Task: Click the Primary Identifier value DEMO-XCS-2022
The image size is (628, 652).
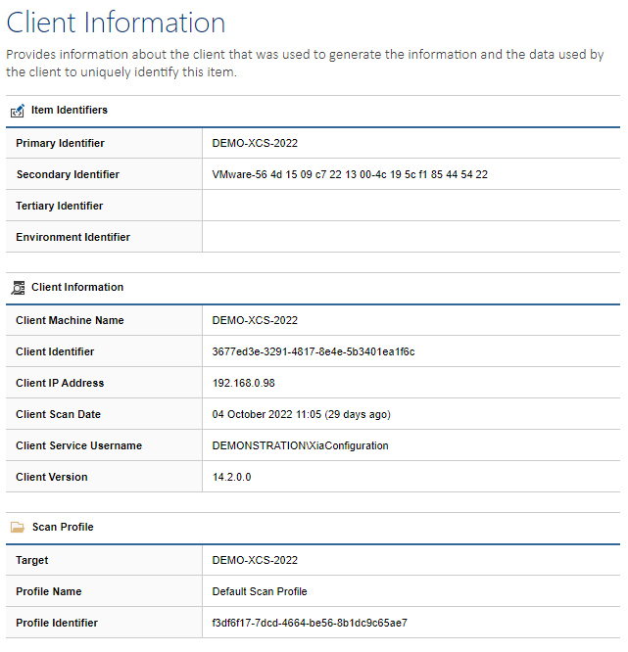Action: (255, 144)
